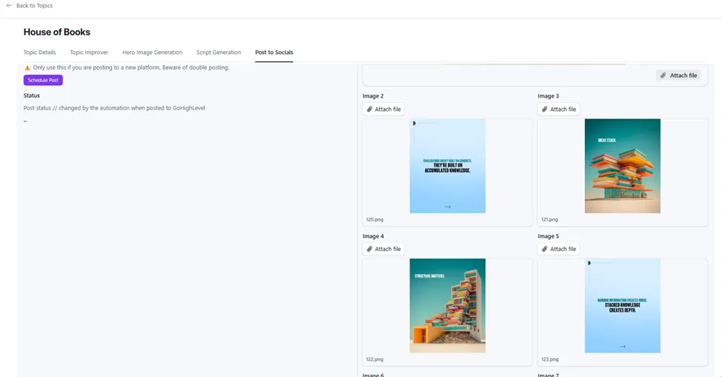Click the Image 4 label

(373, 236)
